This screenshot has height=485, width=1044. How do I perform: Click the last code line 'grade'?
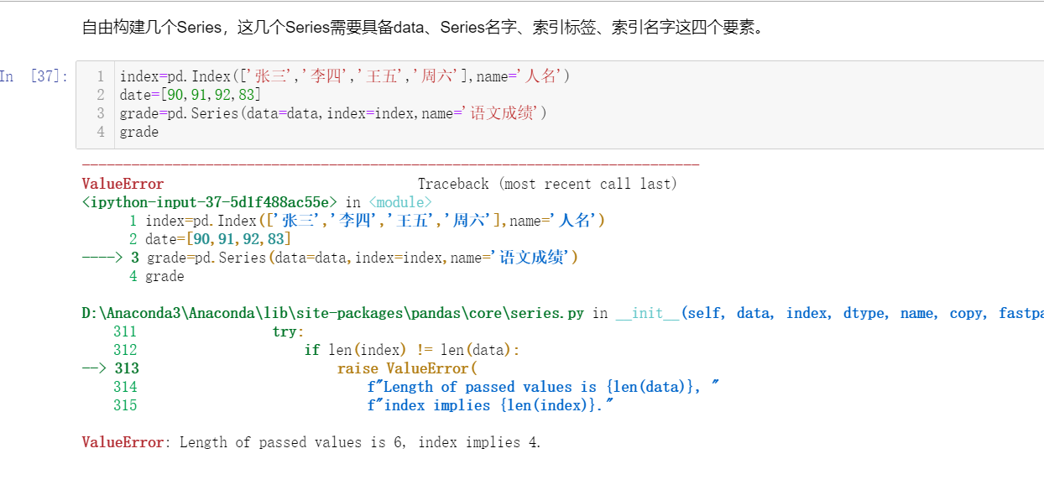(x=138, y=132)
